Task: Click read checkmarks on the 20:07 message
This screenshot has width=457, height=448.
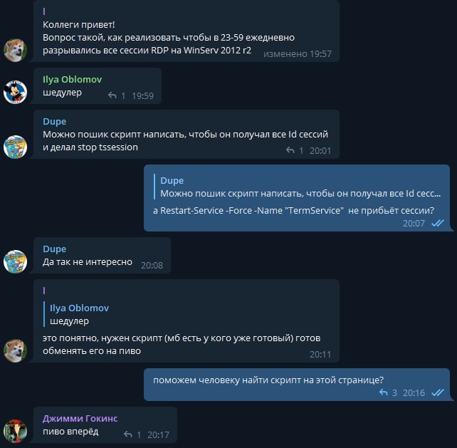Action: [x=438, y=223]
